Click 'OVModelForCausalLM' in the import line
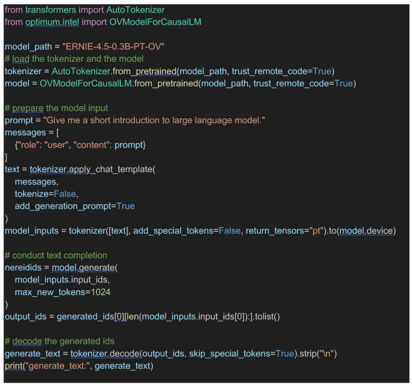412x386 pixels. click(x=155, y=22)
